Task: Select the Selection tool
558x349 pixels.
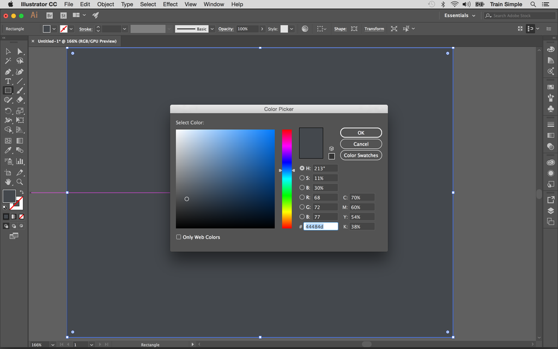Action: coord(8,51)
